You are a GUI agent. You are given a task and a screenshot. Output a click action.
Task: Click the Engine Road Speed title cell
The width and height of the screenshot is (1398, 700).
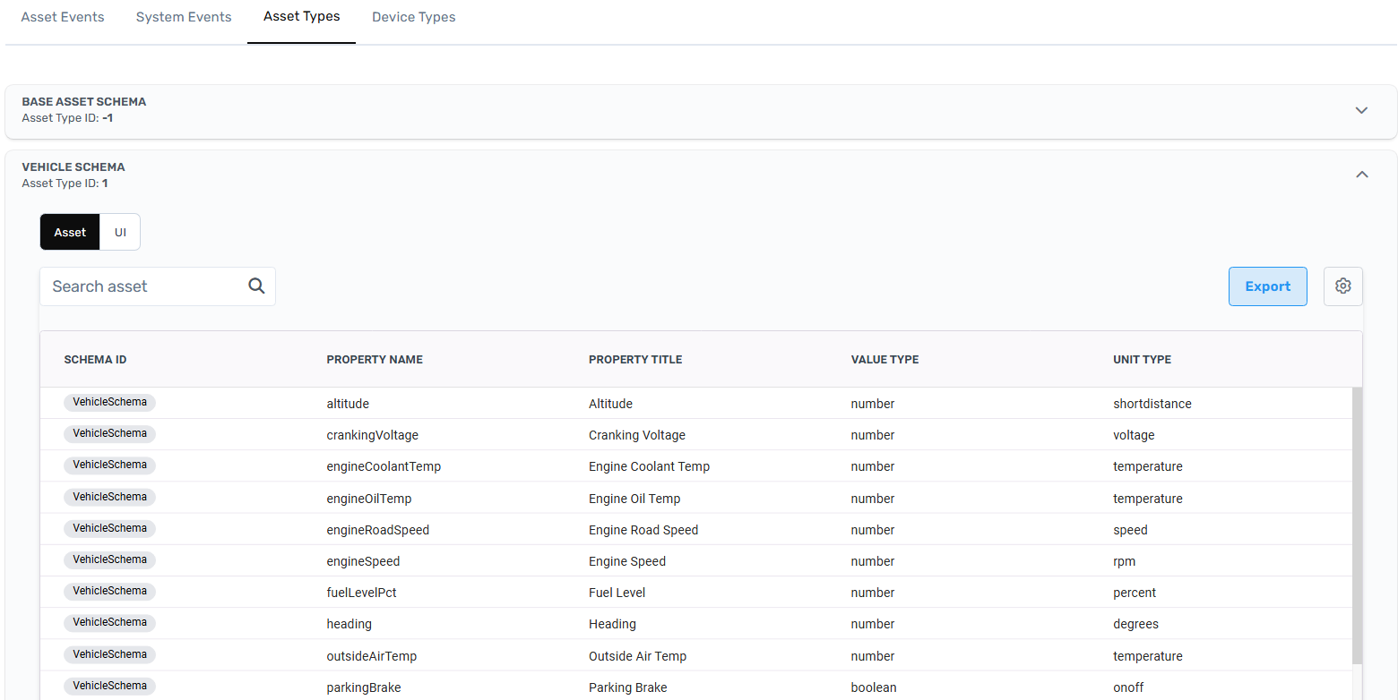(643, 530)
